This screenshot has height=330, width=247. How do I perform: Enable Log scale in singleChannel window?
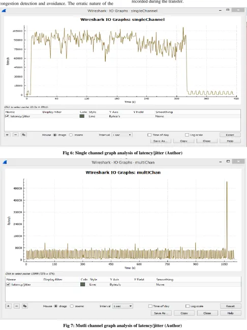point(187,135)
